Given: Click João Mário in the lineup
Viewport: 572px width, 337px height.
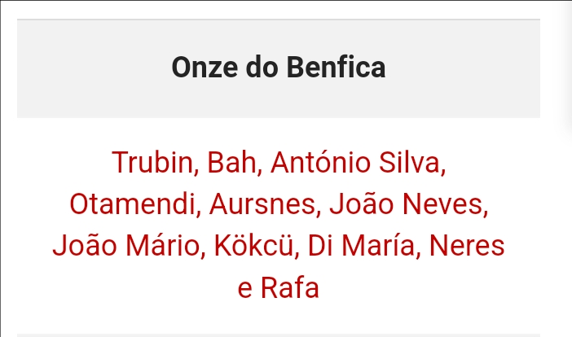Looking at the screenshot, I should (x=126, y=246).
